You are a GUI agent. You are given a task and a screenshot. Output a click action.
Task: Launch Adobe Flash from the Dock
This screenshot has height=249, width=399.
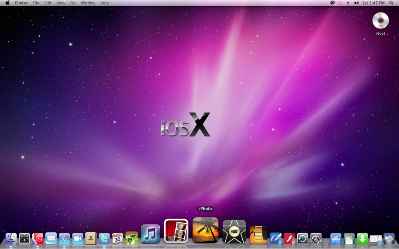pyautogui.click(x=289, y=239)
